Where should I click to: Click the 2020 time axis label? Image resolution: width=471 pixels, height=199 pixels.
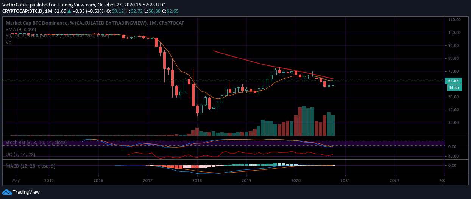coord(296,180)
